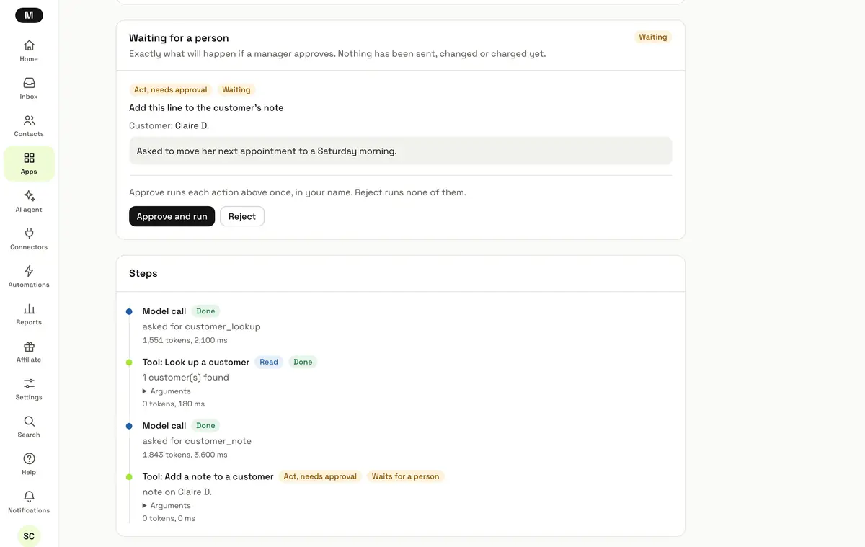Open the Automations lightning icon
Viewport: 865px width, 547px height.
[29, 271]
